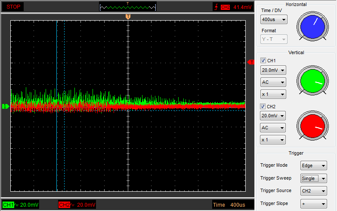Disable the CH2 channel checkbox

click(263, 106)
